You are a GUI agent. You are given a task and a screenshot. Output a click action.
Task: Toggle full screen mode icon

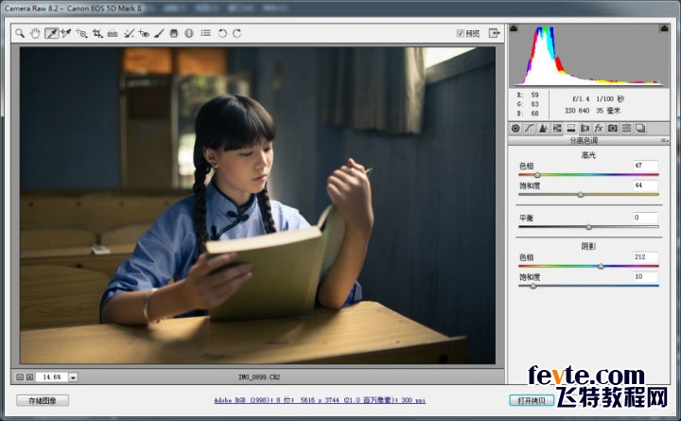(x=495, y=33)
